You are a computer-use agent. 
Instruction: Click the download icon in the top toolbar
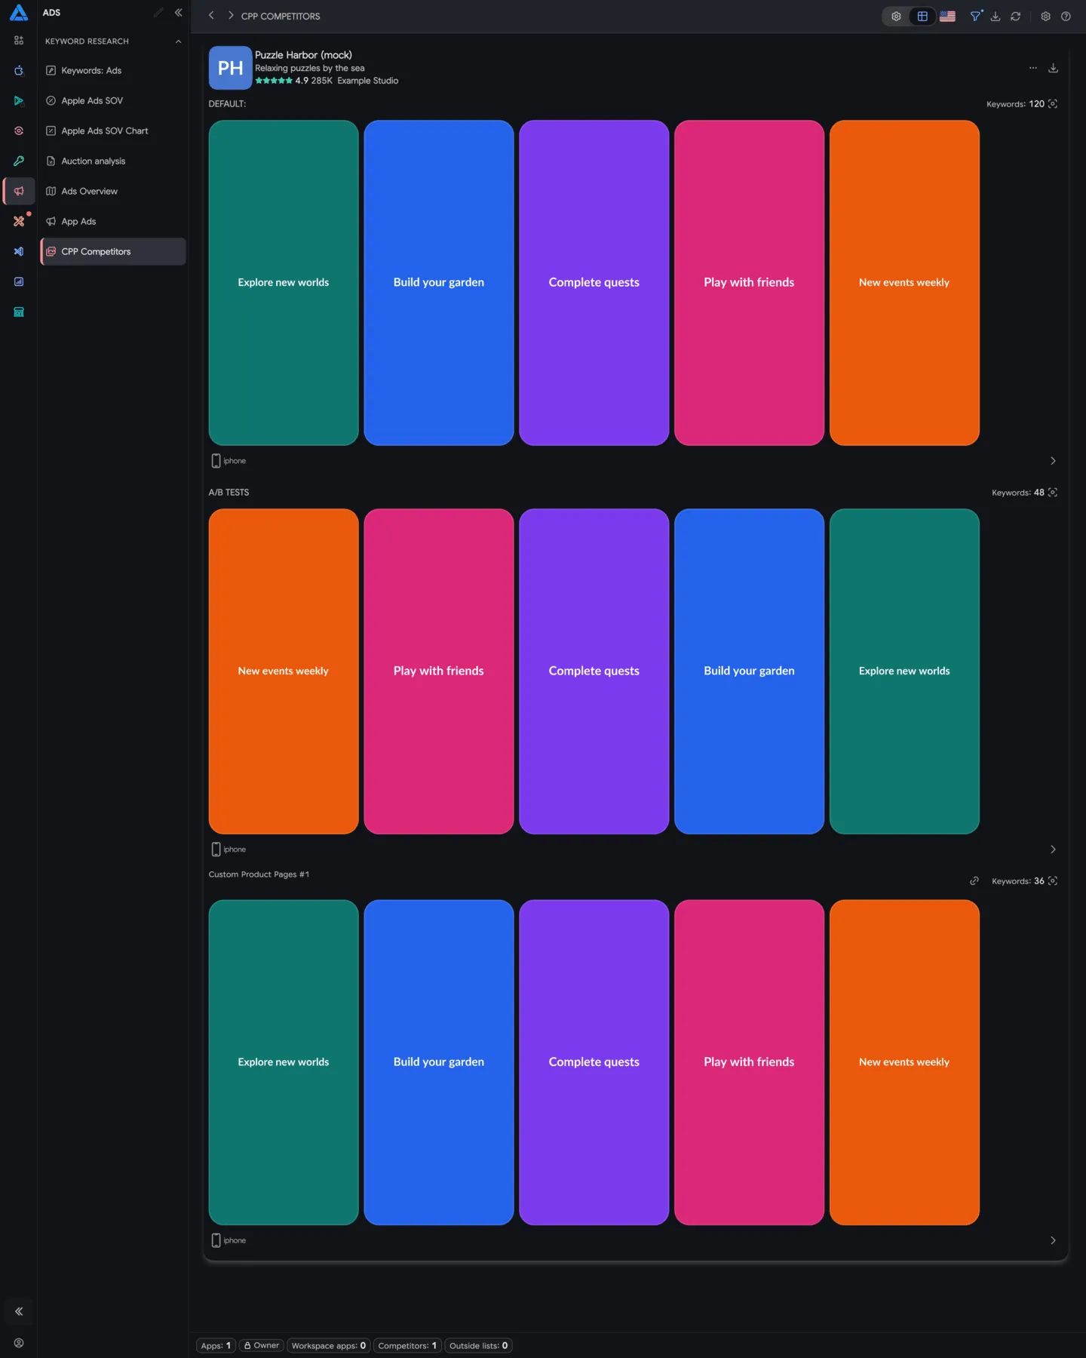click(995, 16)
